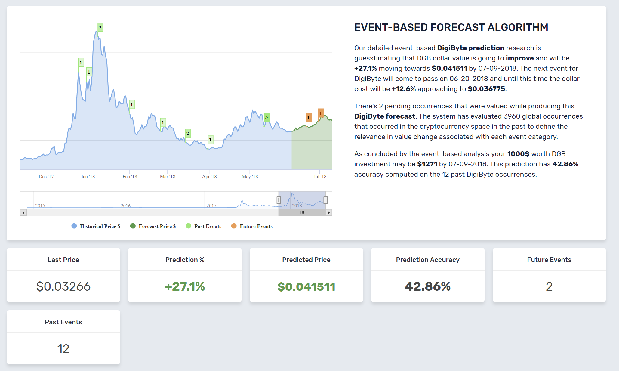Click the event marker labeled 2 near mid-March
The image size is (619, 371).
[x=188, y=133]
